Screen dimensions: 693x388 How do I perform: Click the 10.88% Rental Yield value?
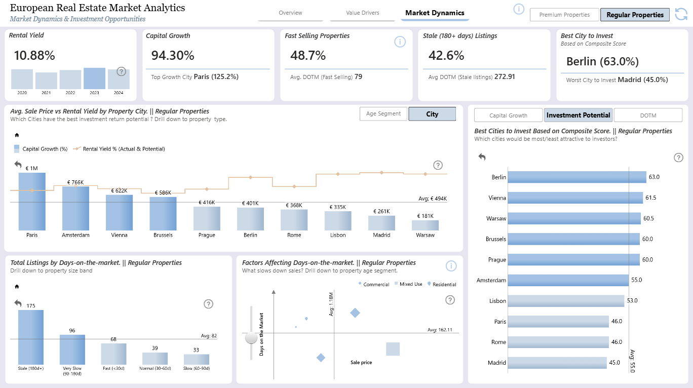point(34,56)
